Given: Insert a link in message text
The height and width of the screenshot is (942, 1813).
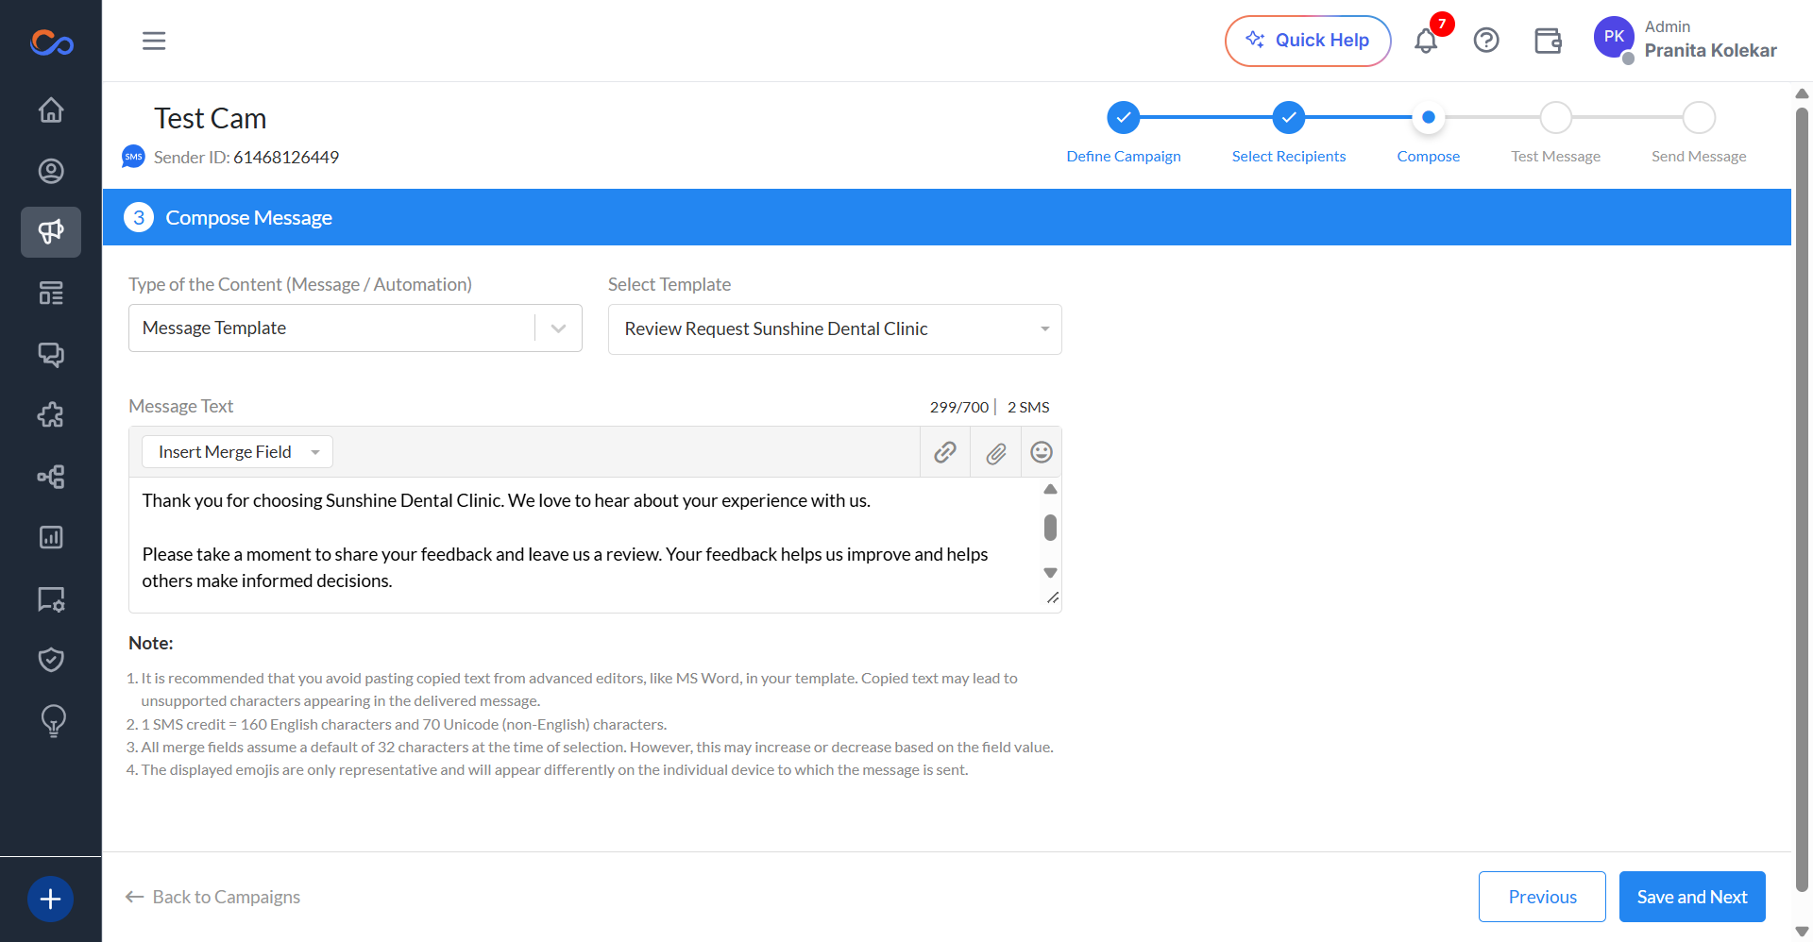Looking at the screenshot, I should click(945, 452).
